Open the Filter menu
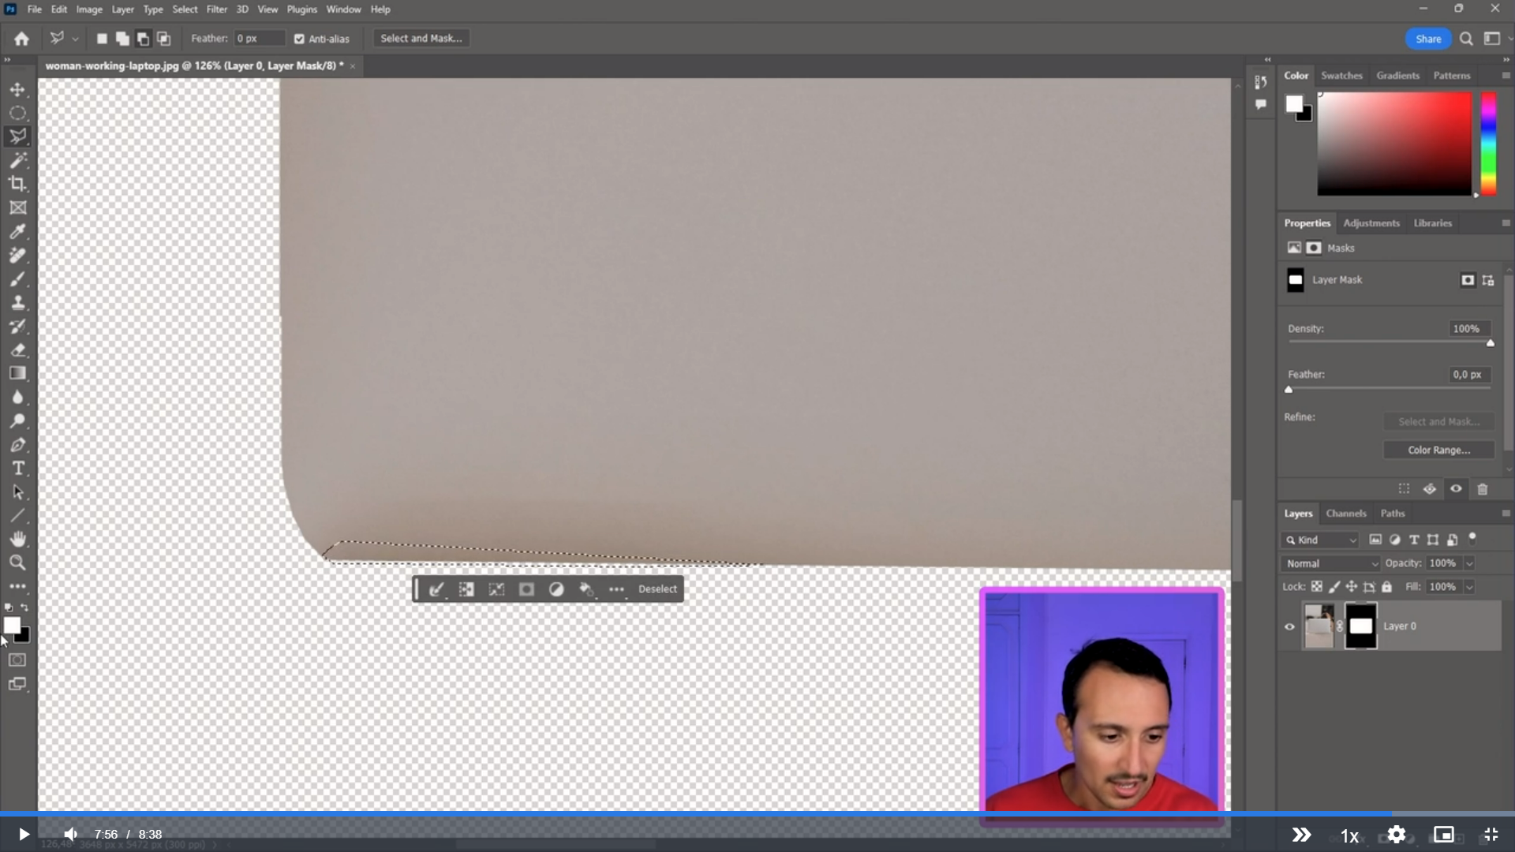This screenshot has width=1515, height=852. coord(216,9)
